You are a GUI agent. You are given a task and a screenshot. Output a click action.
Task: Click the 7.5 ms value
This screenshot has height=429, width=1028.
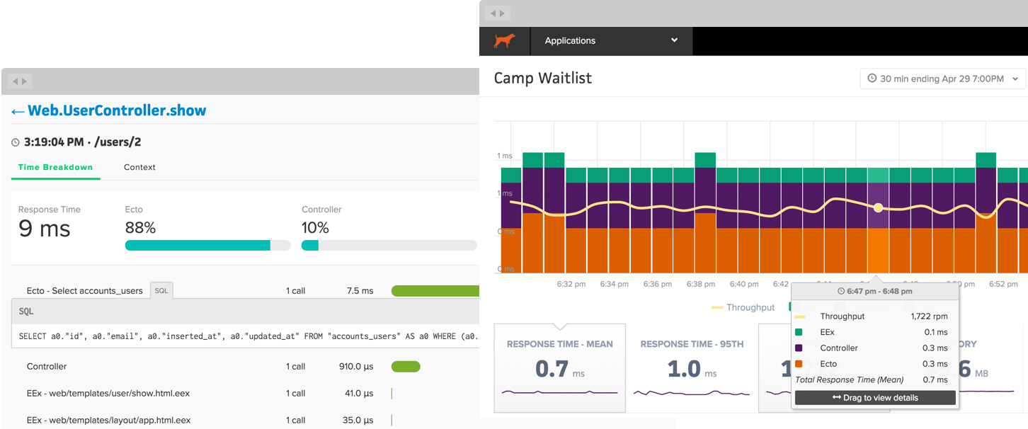[x=360, y=291]
